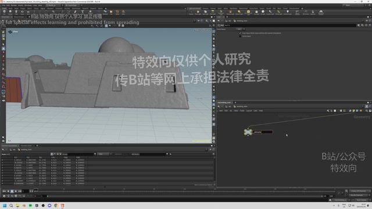The width and height of the screenshot is (372, 209).
Task: Select the Box tool in Create shelf
Action: tap(4, 12)
